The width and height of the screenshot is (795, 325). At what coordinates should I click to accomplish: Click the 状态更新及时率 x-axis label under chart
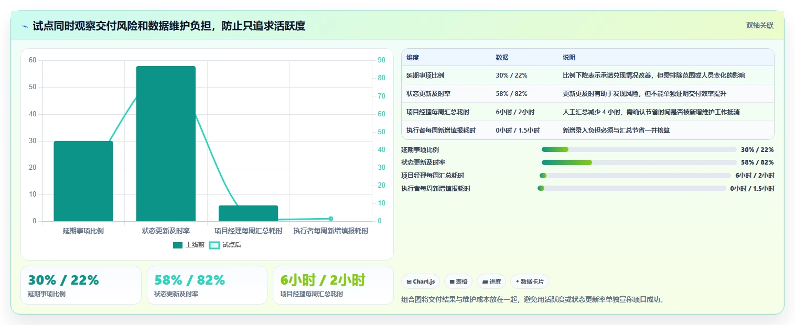pyautogui.click(x=166, y=231)
